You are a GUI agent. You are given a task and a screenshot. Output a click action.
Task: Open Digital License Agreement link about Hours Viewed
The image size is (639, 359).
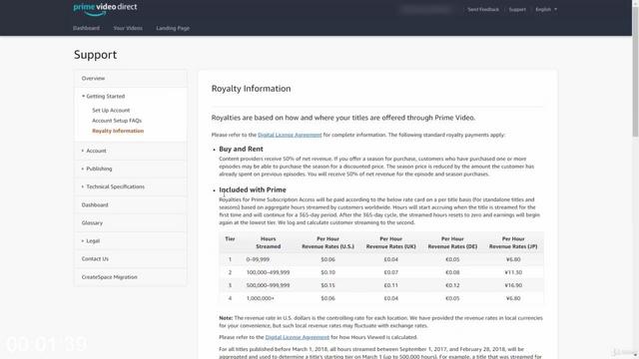tap(298, 337)
